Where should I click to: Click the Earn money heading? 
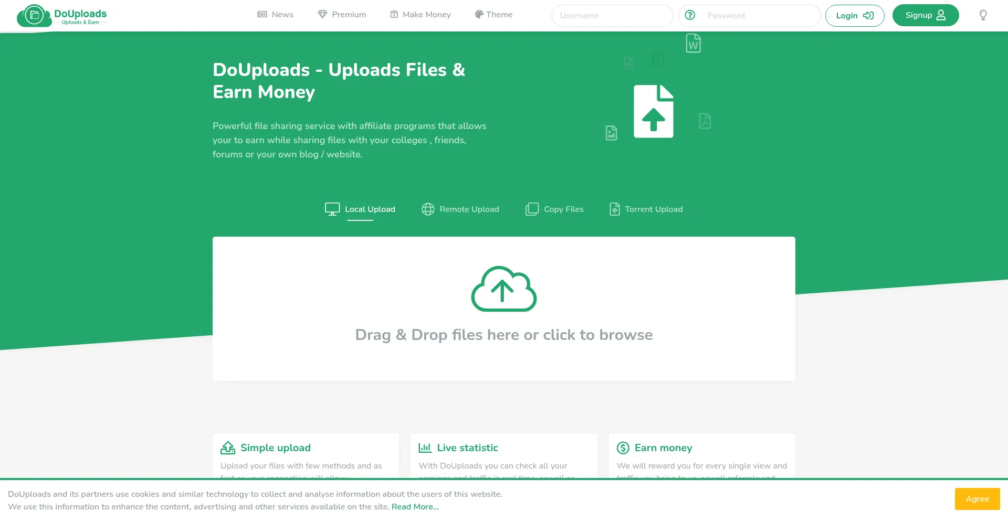coord(664,448)
